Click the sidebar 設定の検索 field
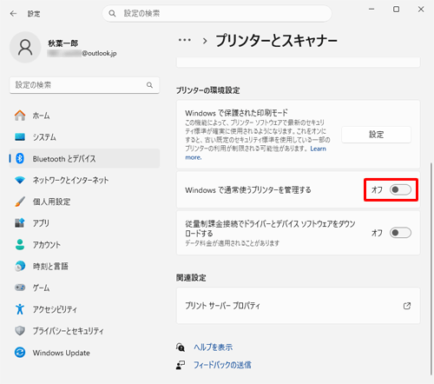The width and height of the screenshot is (434, 384). tap(84, 85)
